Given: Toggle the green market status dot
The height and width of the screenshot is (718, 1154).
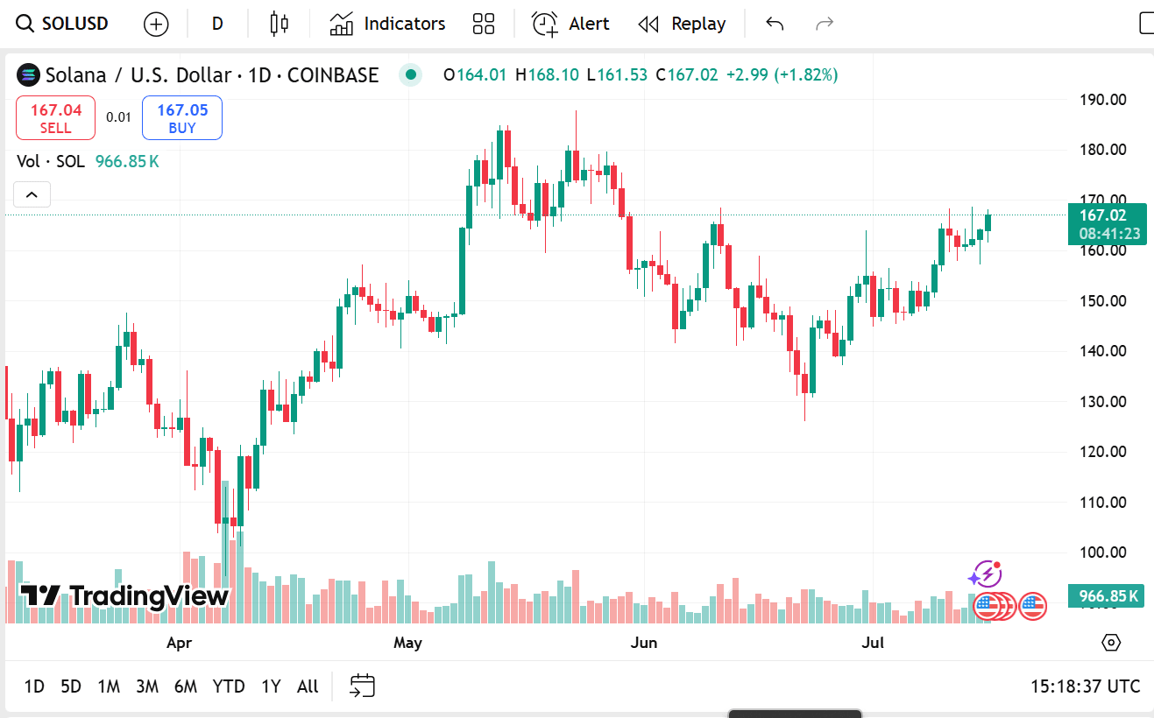Looking at the screenshot, I should [x=410, y=75].
